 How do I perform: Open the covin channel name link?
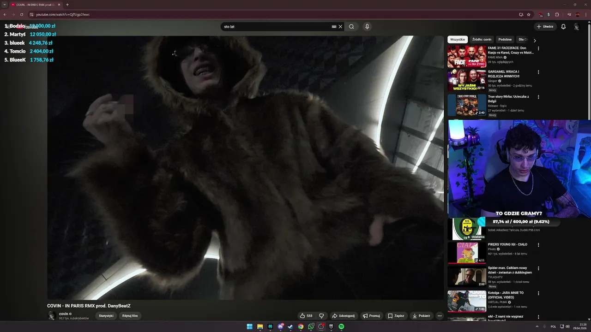[64, 314]
